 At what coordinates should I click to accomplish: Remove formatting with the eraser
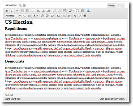(52, 16)
